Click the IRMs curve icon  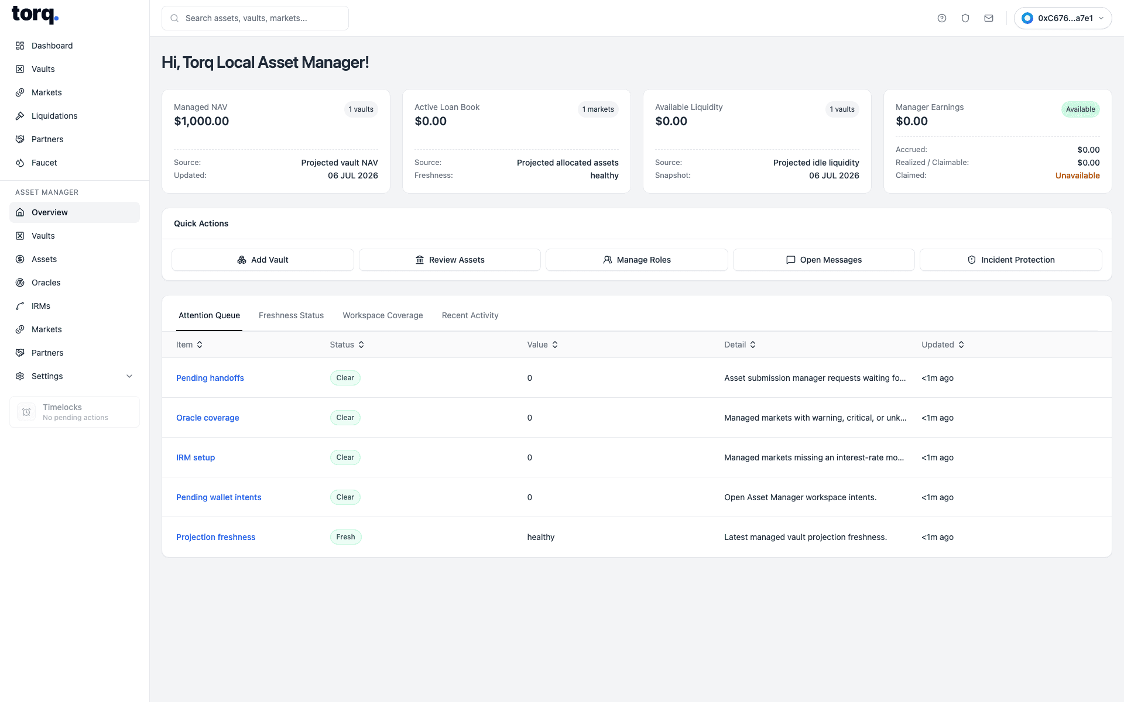coord(20,306)
